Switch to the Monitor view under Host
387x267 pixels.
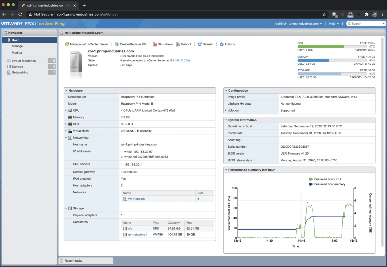[17, 53]
